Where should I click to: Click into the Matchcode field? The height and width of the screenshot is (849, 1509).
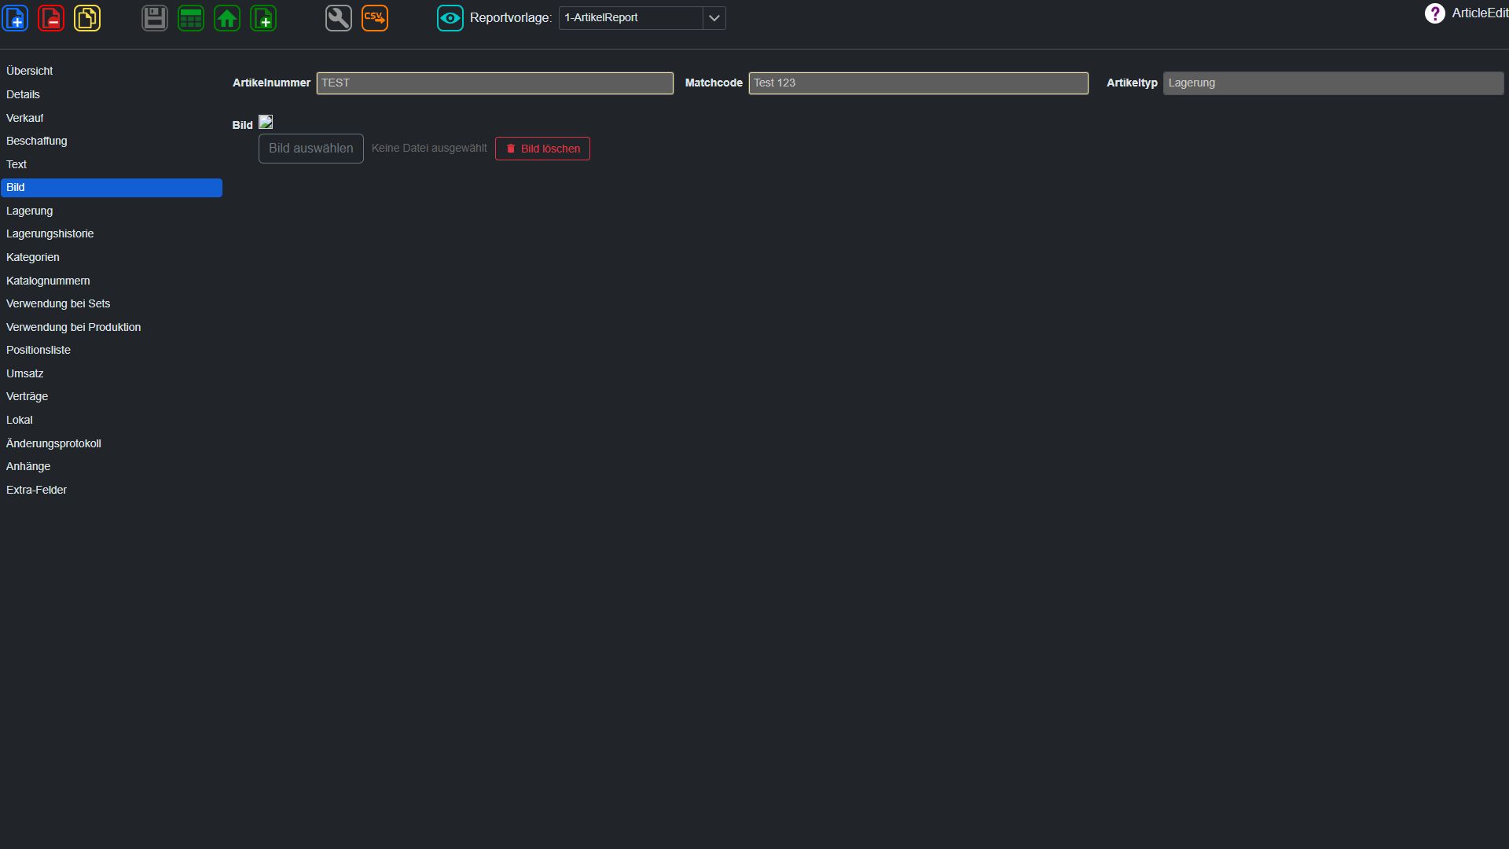point(918,83)
